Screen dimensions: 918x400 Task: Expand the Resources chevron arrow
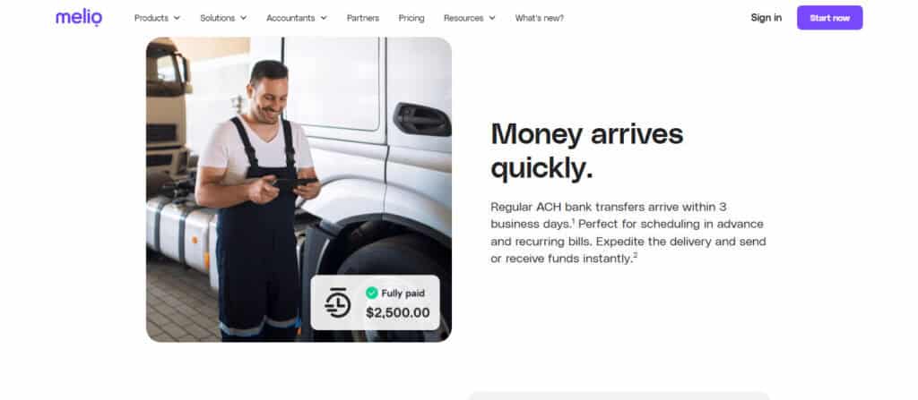[492, 18]
